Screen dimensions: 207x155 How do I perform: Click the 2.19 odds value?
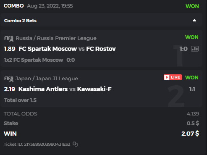[x=10, y=89]
